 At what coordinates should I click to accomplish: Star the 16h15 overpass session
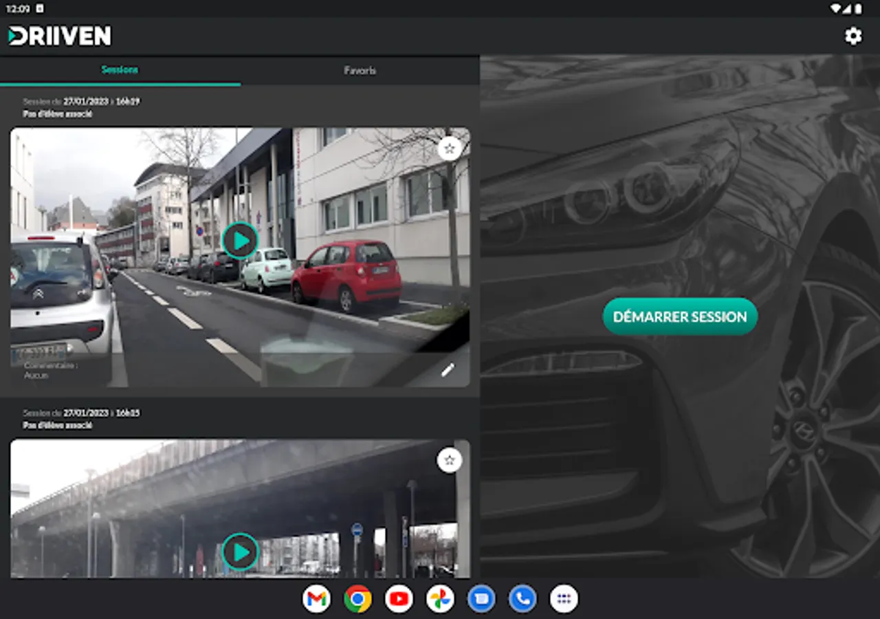coord(450,460)
